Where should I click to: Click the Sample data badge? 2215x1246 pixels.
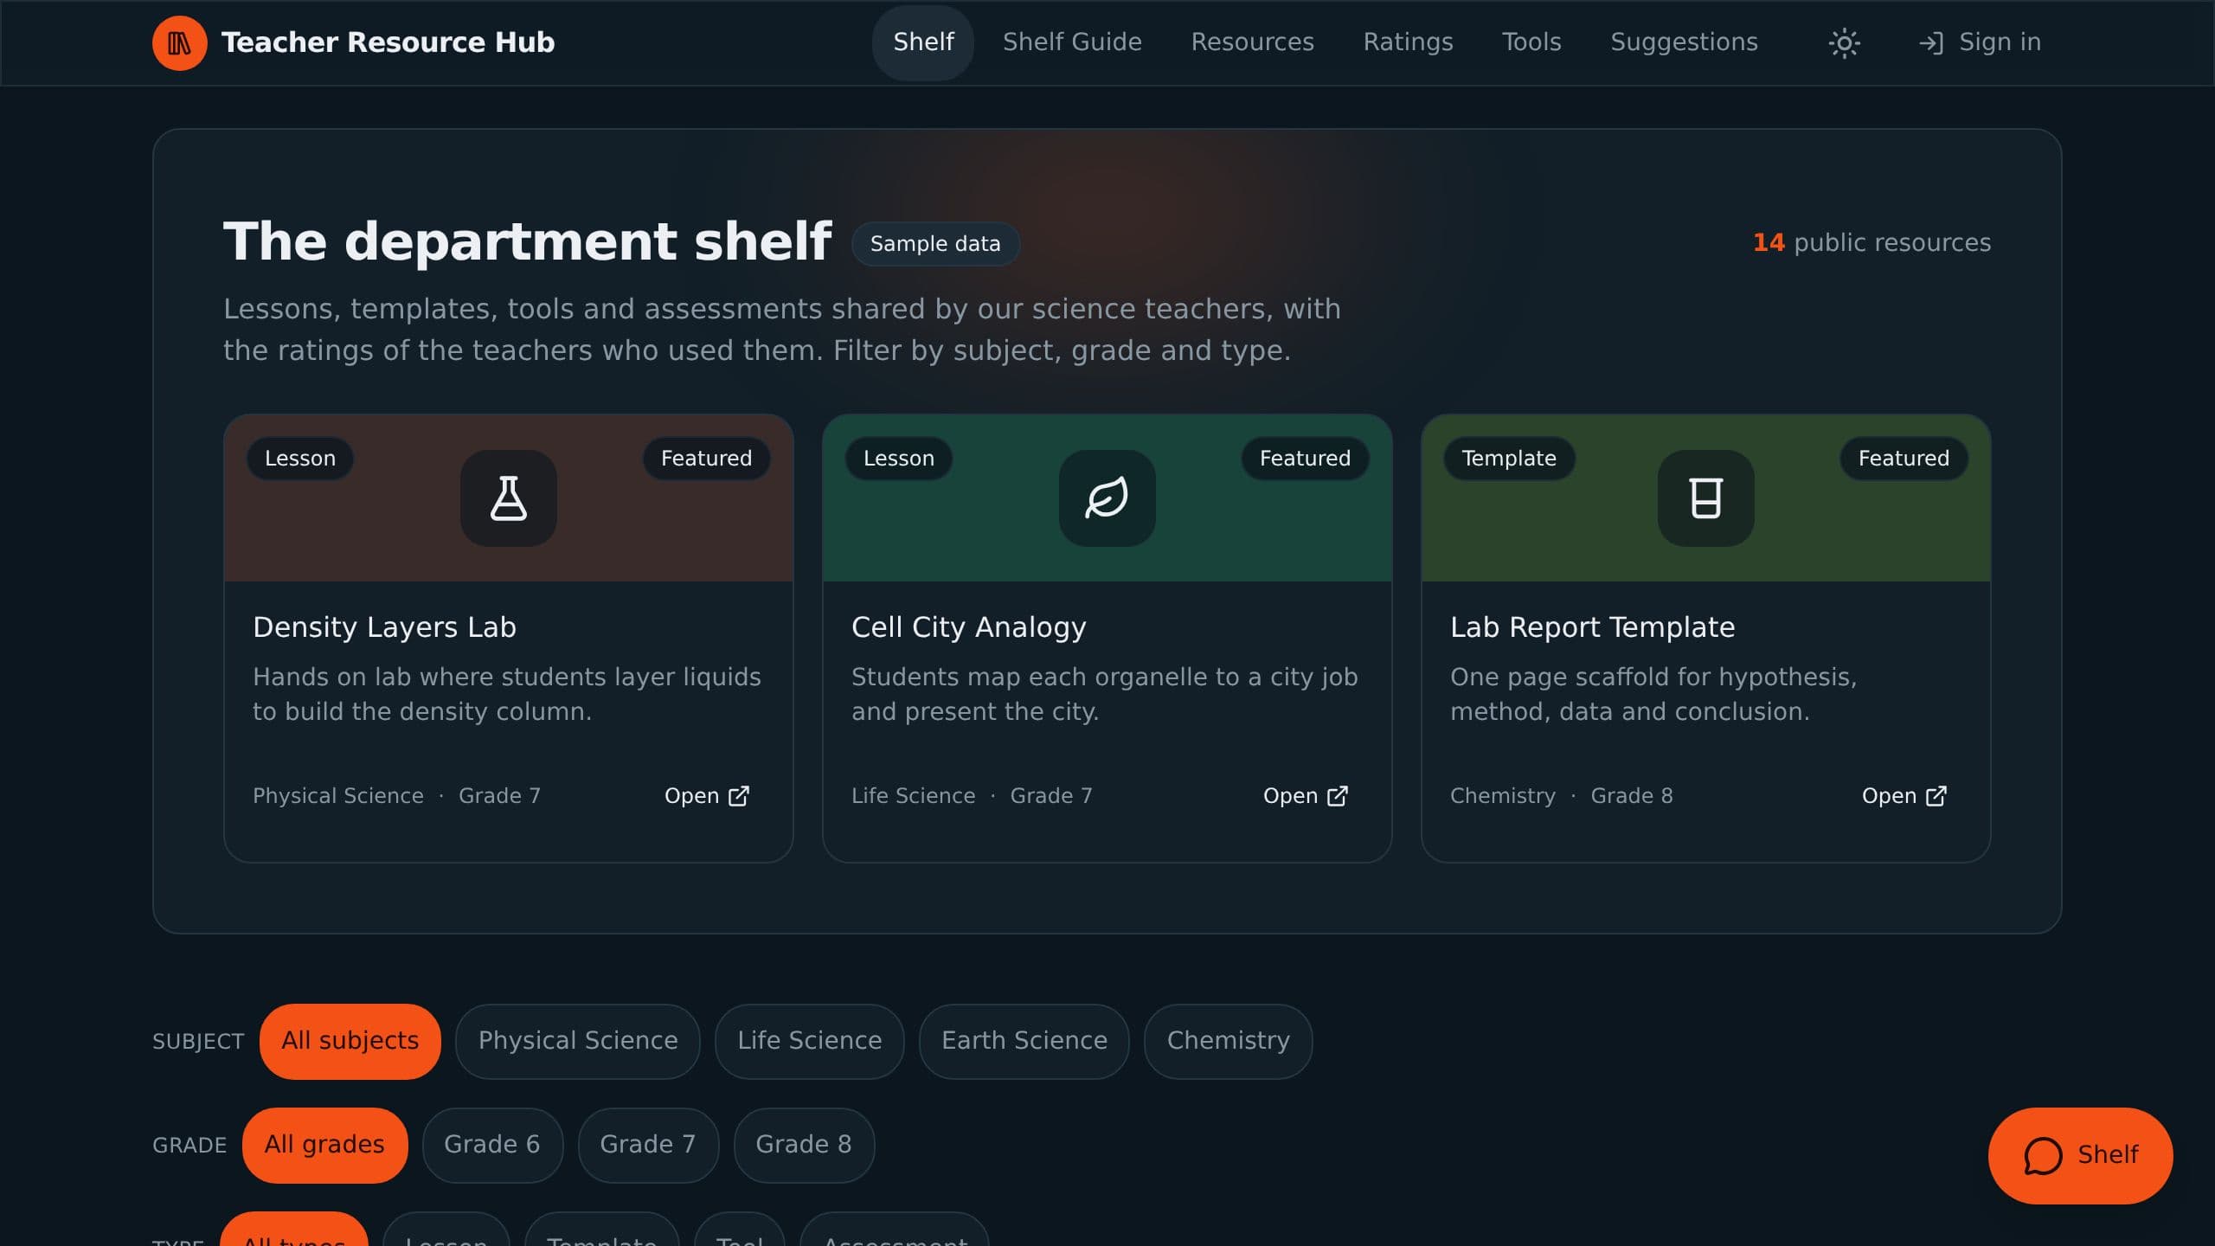click(x=935, y=244)
